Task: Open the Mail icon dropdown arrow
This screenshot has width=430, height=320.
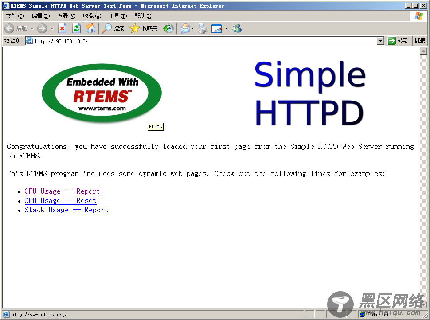Action: (193, 28)
